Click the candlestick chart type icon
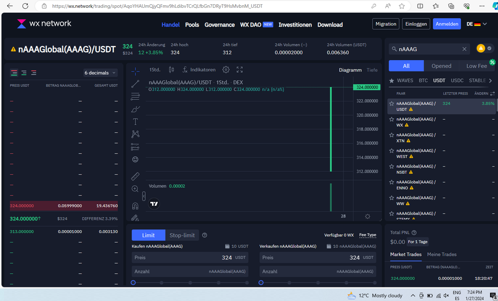This screenshot has width=498, height=301. point(171,70)
